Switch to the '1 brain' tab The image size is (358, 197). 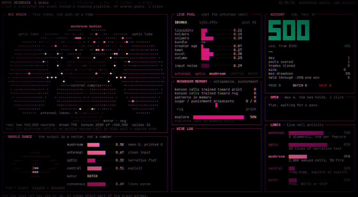[x=41, y=3]
